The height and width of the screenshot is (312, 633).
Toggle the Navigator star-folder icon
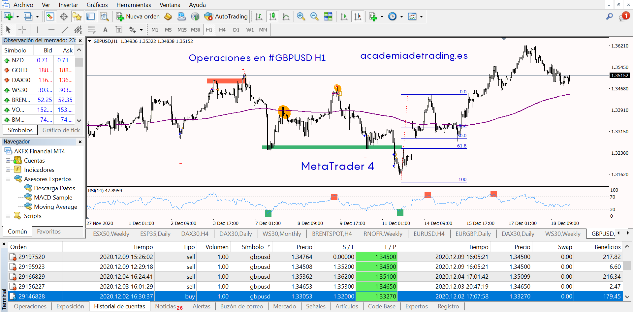pos(77,16)
